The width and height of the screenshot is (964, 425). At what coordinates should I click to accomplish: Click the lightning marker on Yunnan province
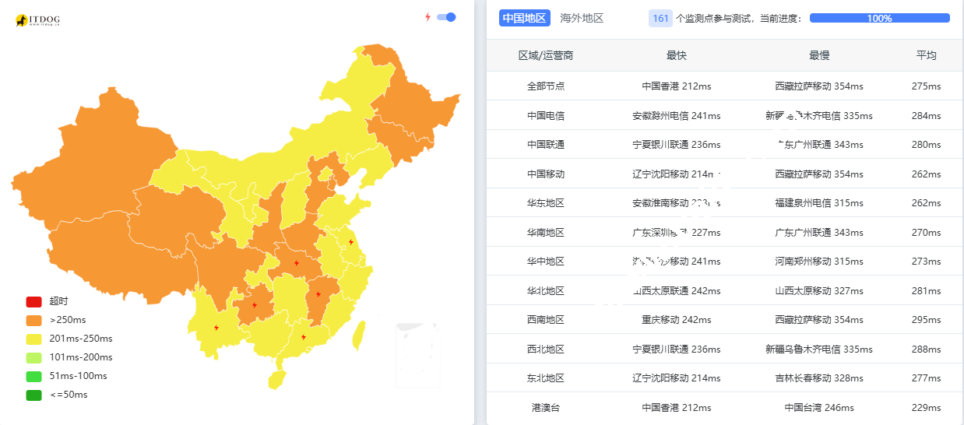tap(216, 328)
